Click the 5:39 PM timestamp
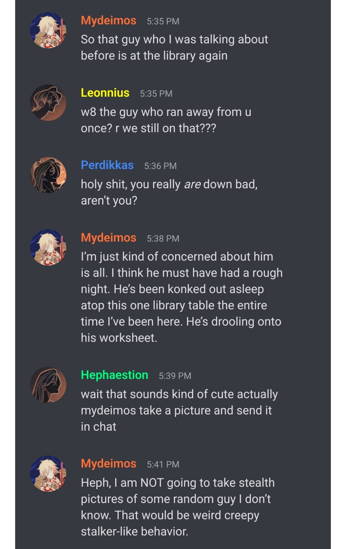Screen dimensions: 346x549 (x=175, y=376)
